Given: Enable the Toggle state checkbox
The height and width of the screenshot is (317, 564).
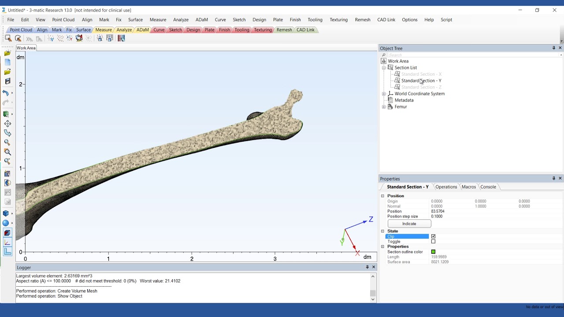Looking at the screenshot, I should 433,241.
